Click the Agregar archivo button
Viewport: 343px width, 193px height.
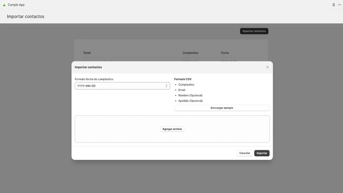pyautogui.click(x=172, y=129)
